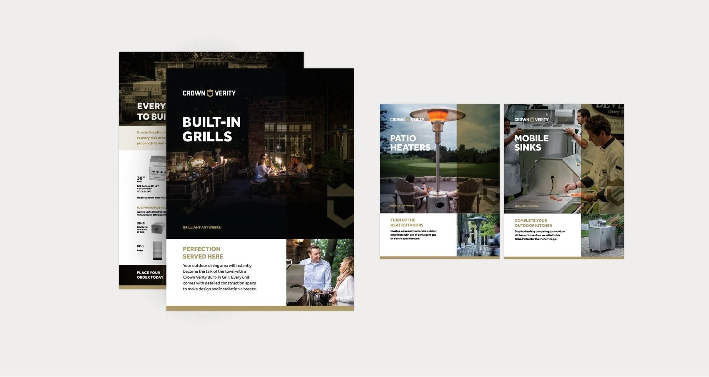The image size is (709, 377).
Task: Click the glowing patio heater image
Action: click(x=439, y=158)
